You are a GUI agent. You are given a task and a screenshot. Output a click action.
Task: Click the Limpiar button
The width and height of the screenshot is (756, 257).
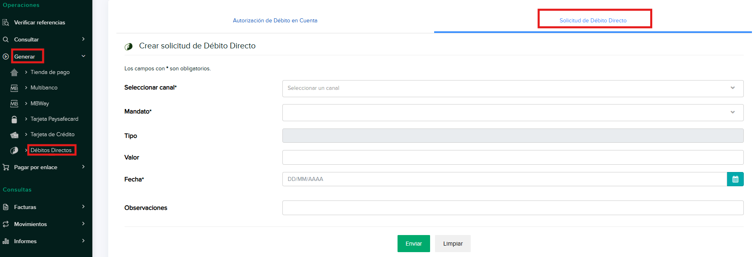[x=452, y=244]
